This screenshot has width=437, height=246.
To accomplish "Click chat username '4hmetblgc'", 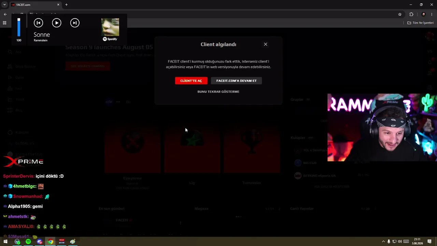I will tap(24, 186).
